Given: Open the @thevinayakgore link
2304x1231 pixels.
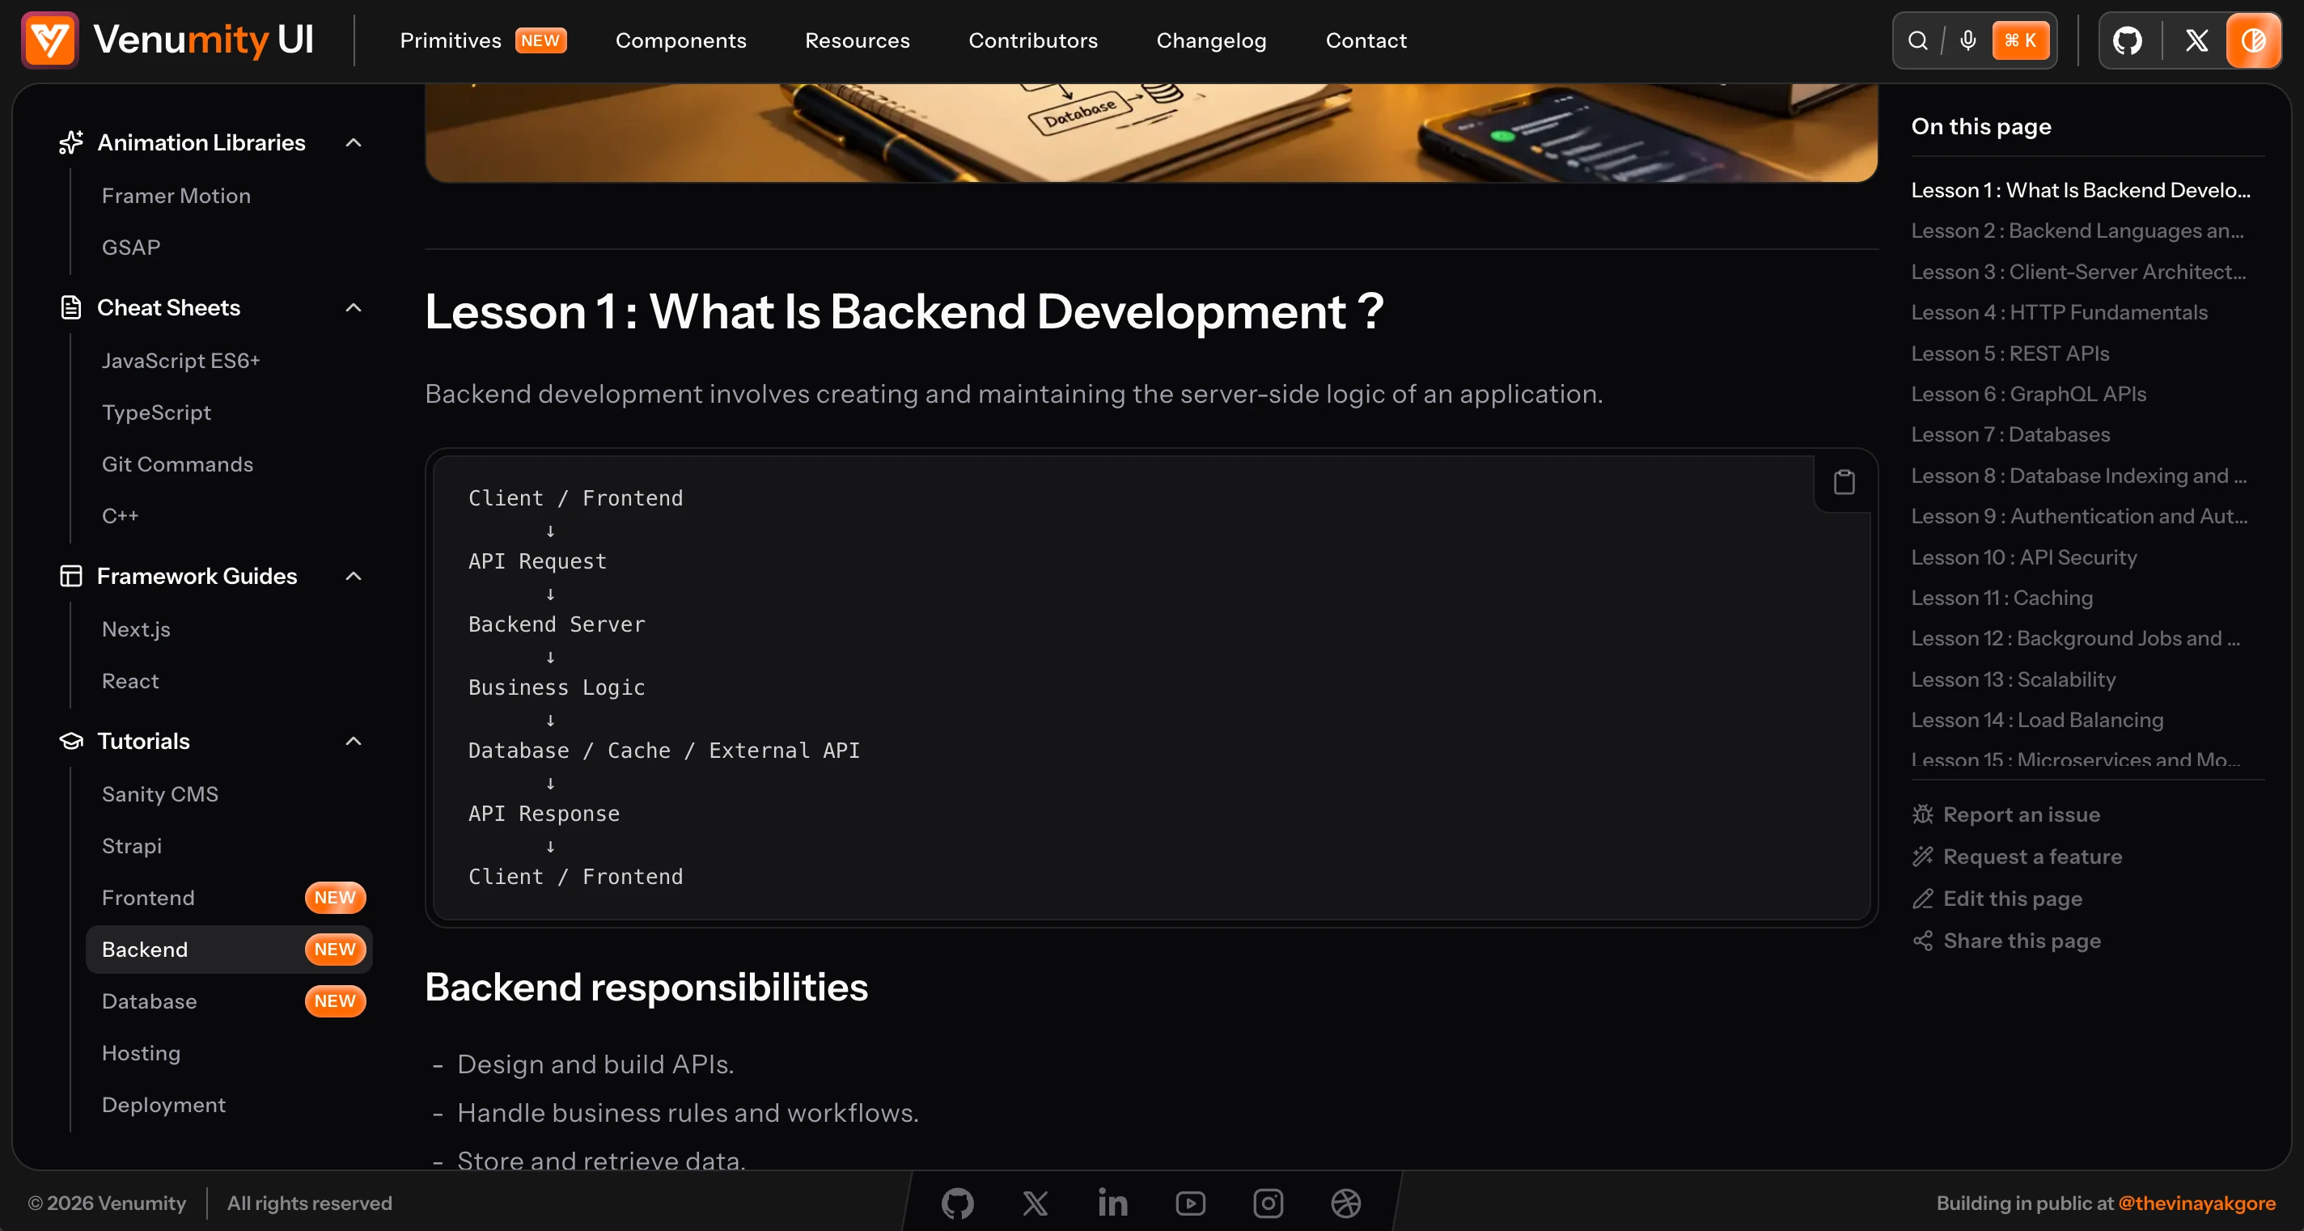Looking at the screenshot, I should tap(2196, 1204).
